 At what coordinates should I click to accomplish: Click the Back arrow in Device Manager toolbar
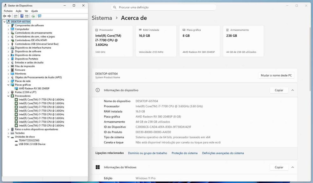(4, 16)
